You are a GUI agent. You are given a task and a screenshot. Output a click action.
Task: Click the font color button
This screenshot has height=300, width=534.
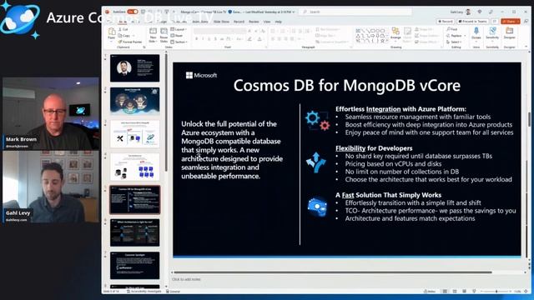click(x=259, y=39)
